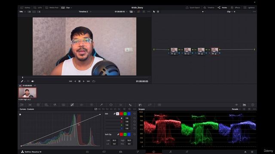Screen dimensions: 275x154
Task: Open the viewer picker tool icon
Action: tap(22, 81)
